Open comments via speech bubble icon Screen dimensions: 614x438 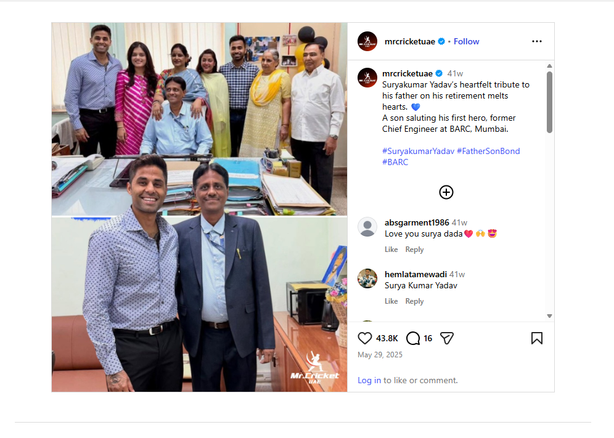point(413,338)
